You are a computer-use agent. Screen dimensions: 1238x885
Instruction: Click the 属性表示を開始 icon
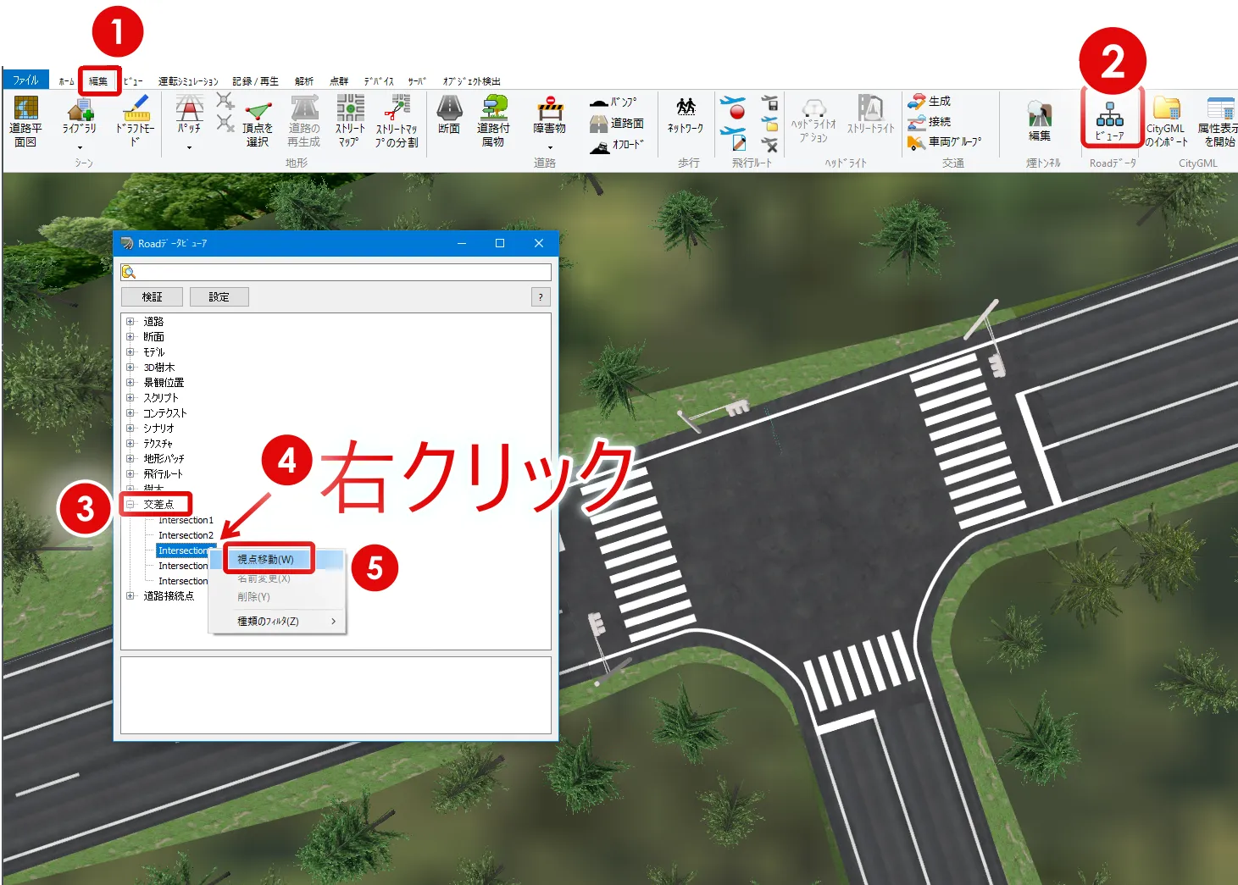(x=1219, y=121)
